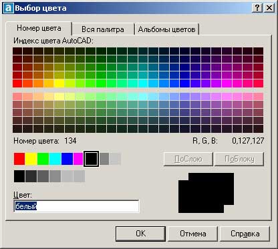The height and width of the screenshot is (249, 278).
Task: Choose the black swatch in grayscale row
Action: [19, 176]
